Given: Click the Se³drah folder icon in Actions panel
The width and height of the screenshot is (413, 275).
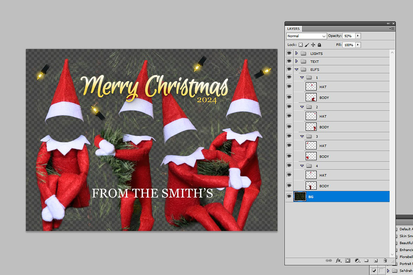Looking at the screenshot, I should pos(394,271).
